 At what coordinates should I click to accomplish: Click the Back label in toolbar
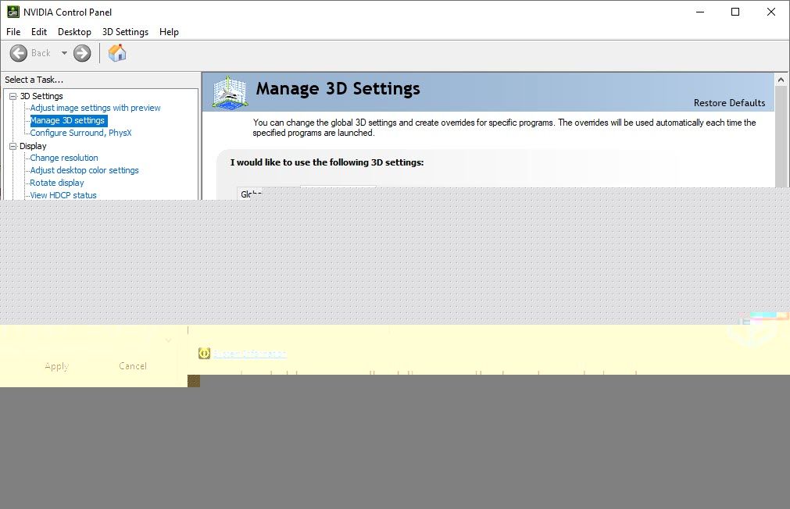(41, 53)
